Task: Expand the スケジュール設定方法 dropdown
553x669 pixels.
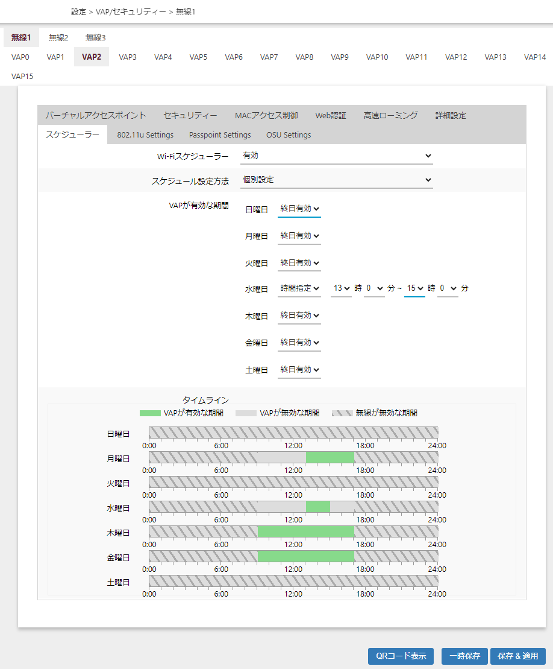Action: tap(336, 180)
